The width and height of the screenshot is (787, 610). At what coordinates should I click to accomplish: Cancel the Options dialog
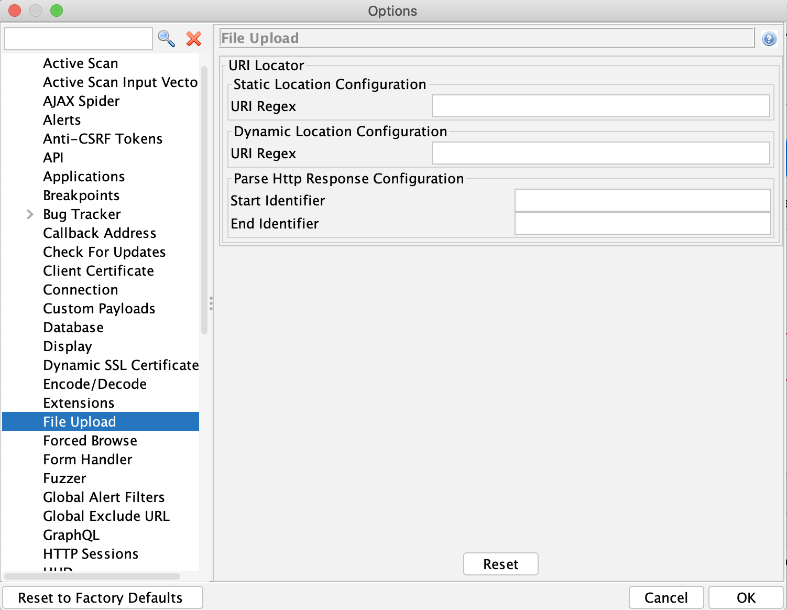coord(665,597)
